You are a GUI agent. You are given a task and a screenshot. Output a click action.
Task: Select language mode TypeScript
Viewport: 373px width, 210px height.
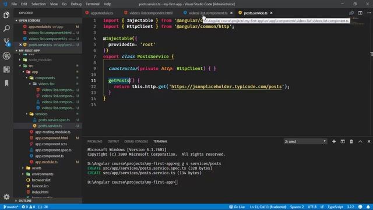point(335,207)
